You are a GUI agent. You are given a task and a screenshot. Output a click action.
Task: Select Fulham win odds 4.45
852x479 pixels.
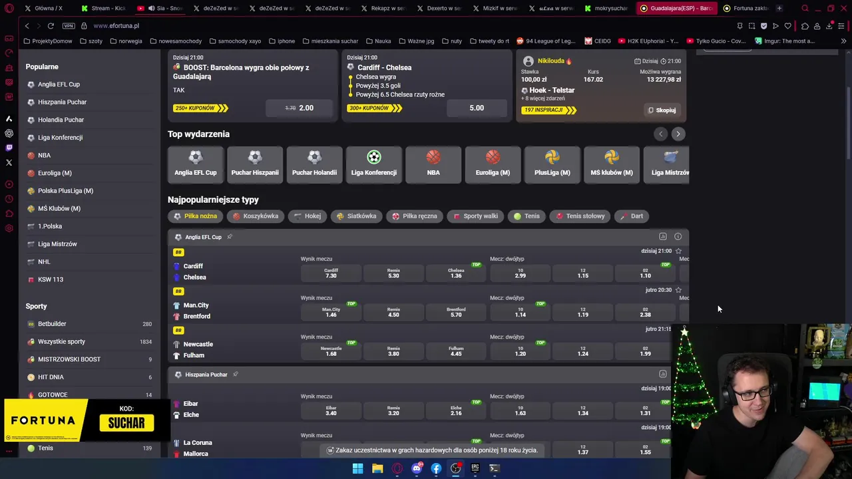click(x=456, y=351)
